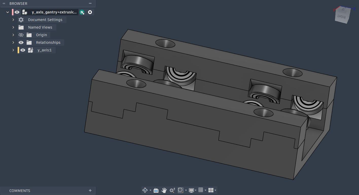This screenshot has height=195, width=359.
Task: Click the ViewCube RIGHT face
Action: click(342, 16)
